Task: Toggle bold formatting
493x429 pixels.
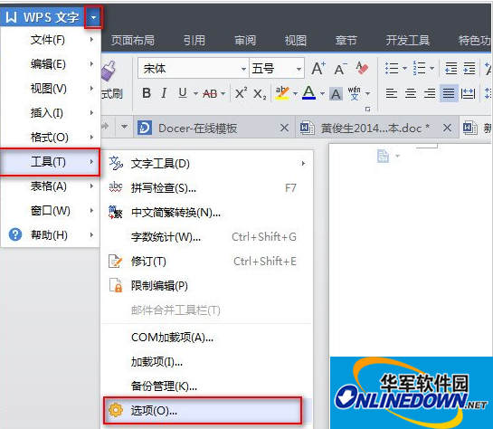Action: pyautogui.click(x=147, y=93)
